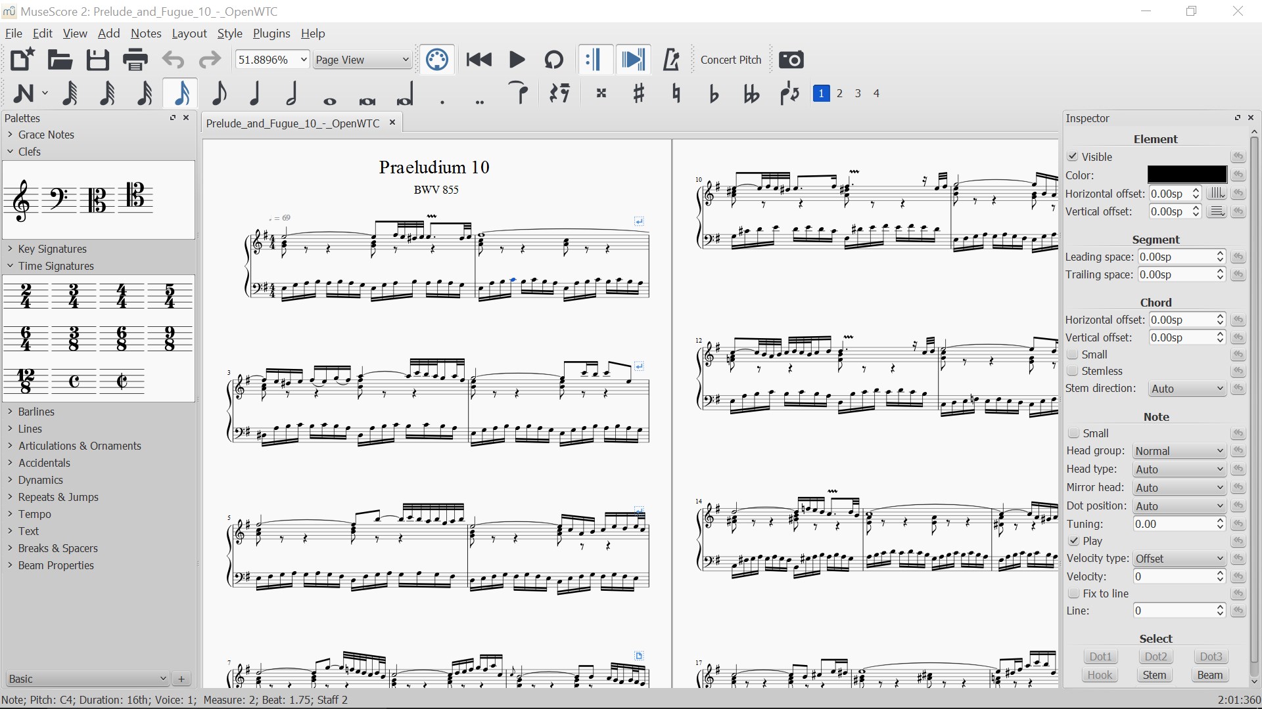This screenshot has width=1262, height=709.
Task: Apply a sharp accidental
Action: click(x=638, y=94)
